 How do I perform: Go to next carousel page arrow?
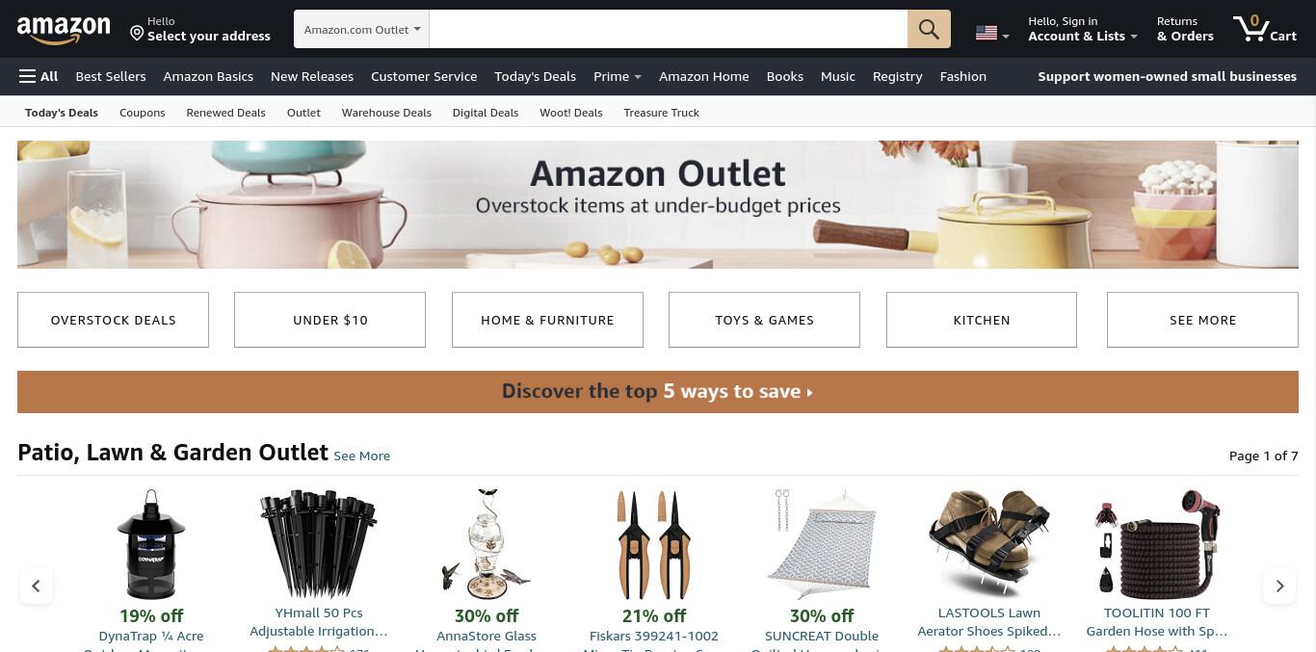[x=1279, y=586]
